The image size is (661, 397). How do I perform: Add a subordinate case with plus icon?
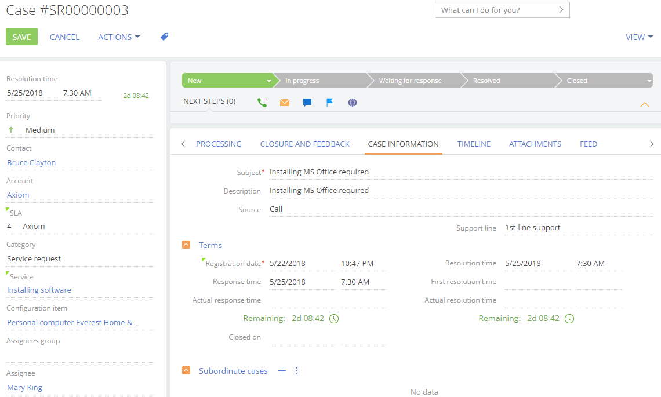point(282,371)
